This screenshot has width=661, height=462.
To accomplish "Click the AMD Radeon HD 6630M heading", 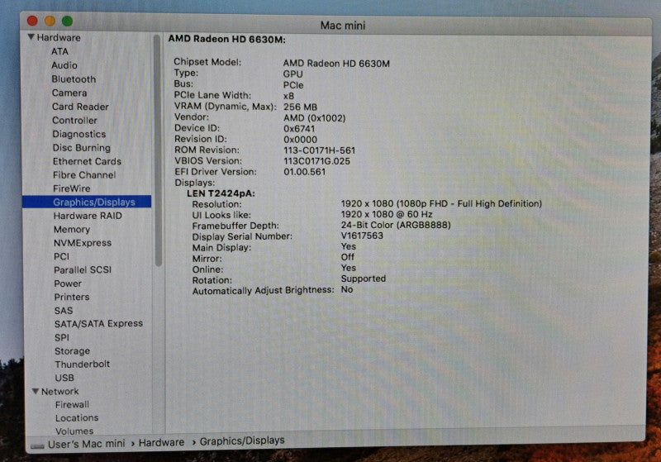I will [226, 39].
